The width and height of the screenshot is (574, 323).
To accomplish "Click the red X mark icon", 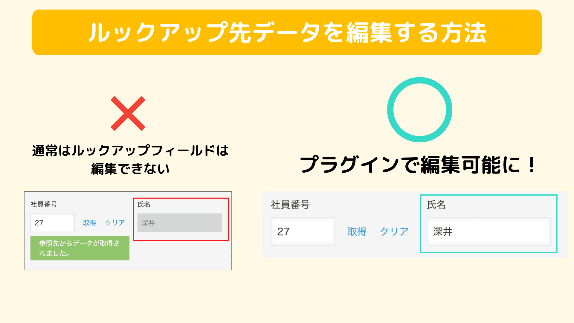I will (128, 113).
